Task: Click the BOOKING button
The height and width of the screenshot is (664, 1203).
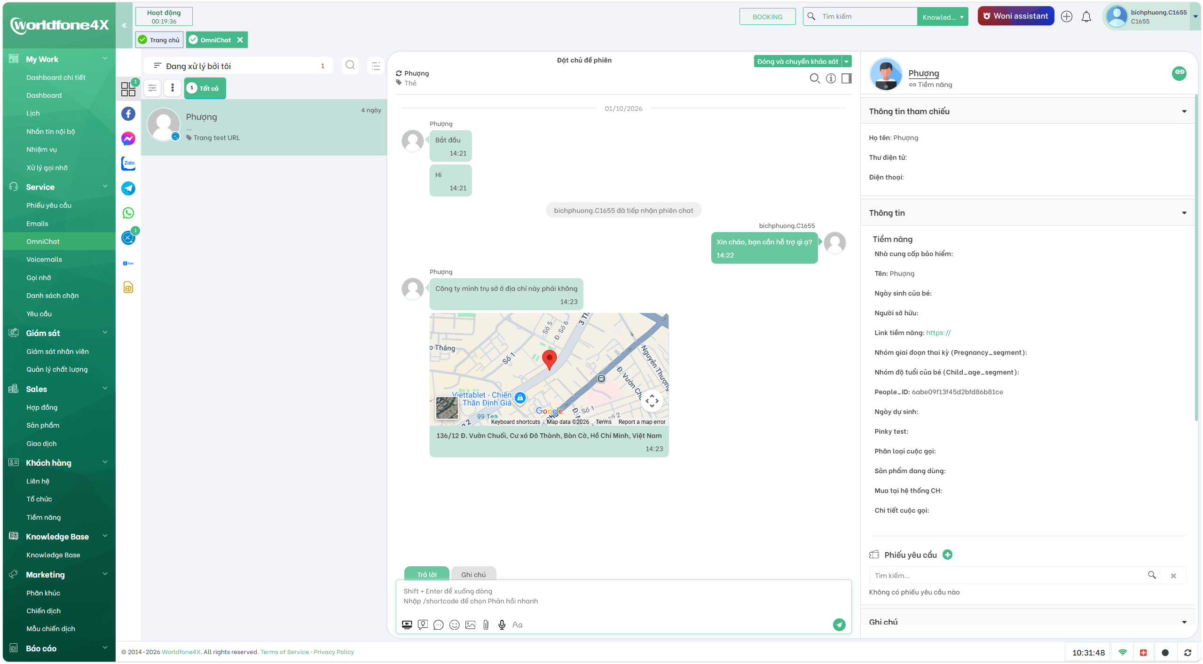Action: (768, 17)
